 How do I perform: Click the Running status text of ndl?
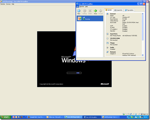pos(87,19)
